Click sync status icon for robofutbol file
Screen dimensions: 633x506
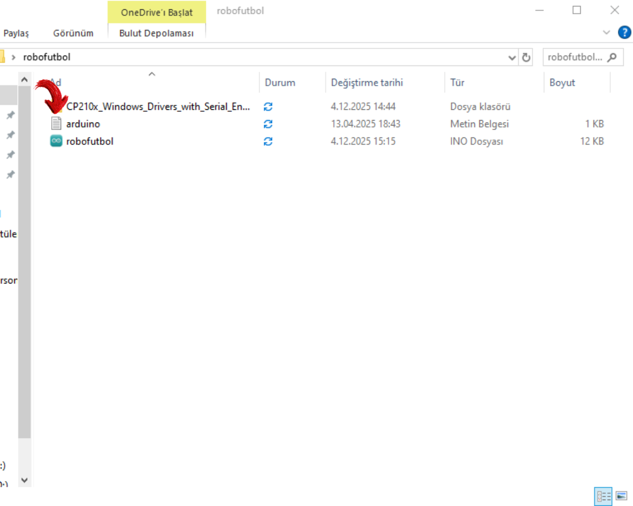[x=268, y=141]
